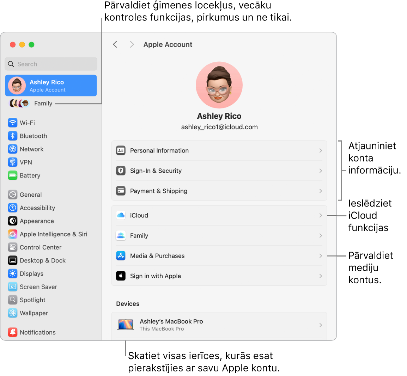Open the Network globe icon

click(x=12, y=149)
